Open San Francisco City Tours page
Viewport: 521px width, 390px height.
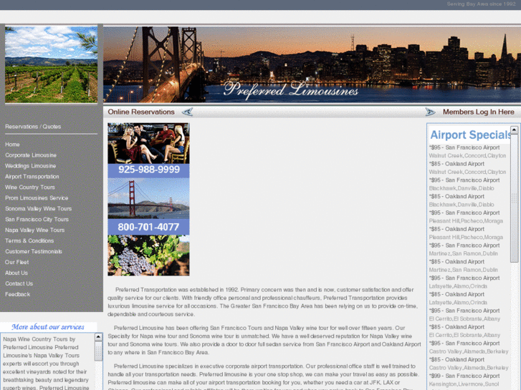tap(37, 220)
